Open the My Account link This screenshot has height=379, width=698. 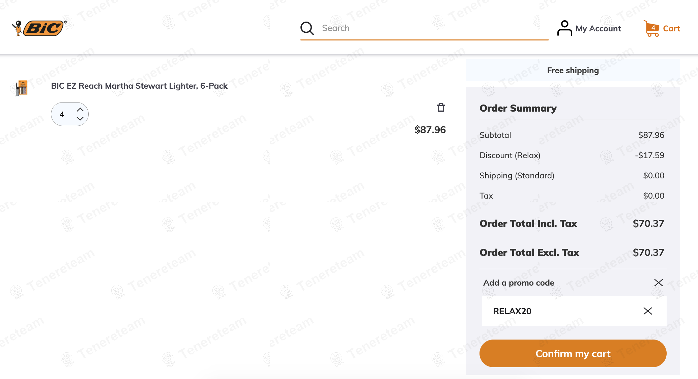tap(598, 29)
